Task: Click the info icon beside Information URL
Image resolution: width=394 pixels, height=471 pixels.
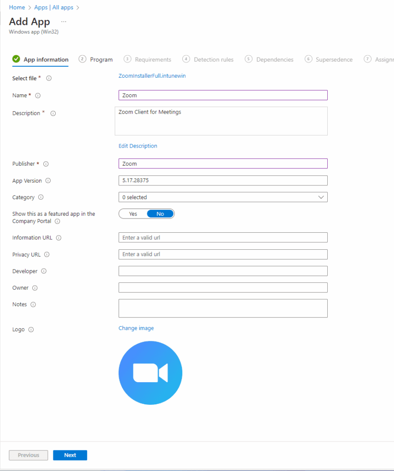Action: tap(58, 238)
